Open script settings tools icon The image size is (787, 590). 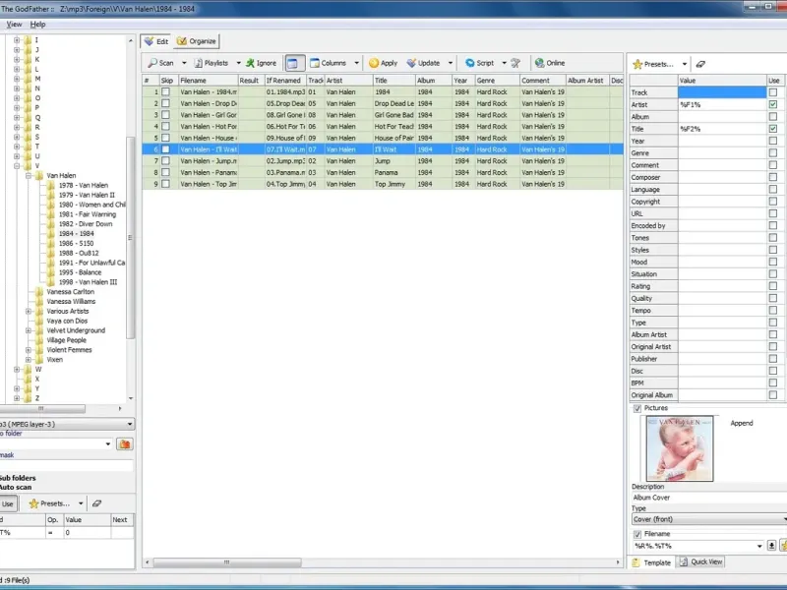(515, 63)
